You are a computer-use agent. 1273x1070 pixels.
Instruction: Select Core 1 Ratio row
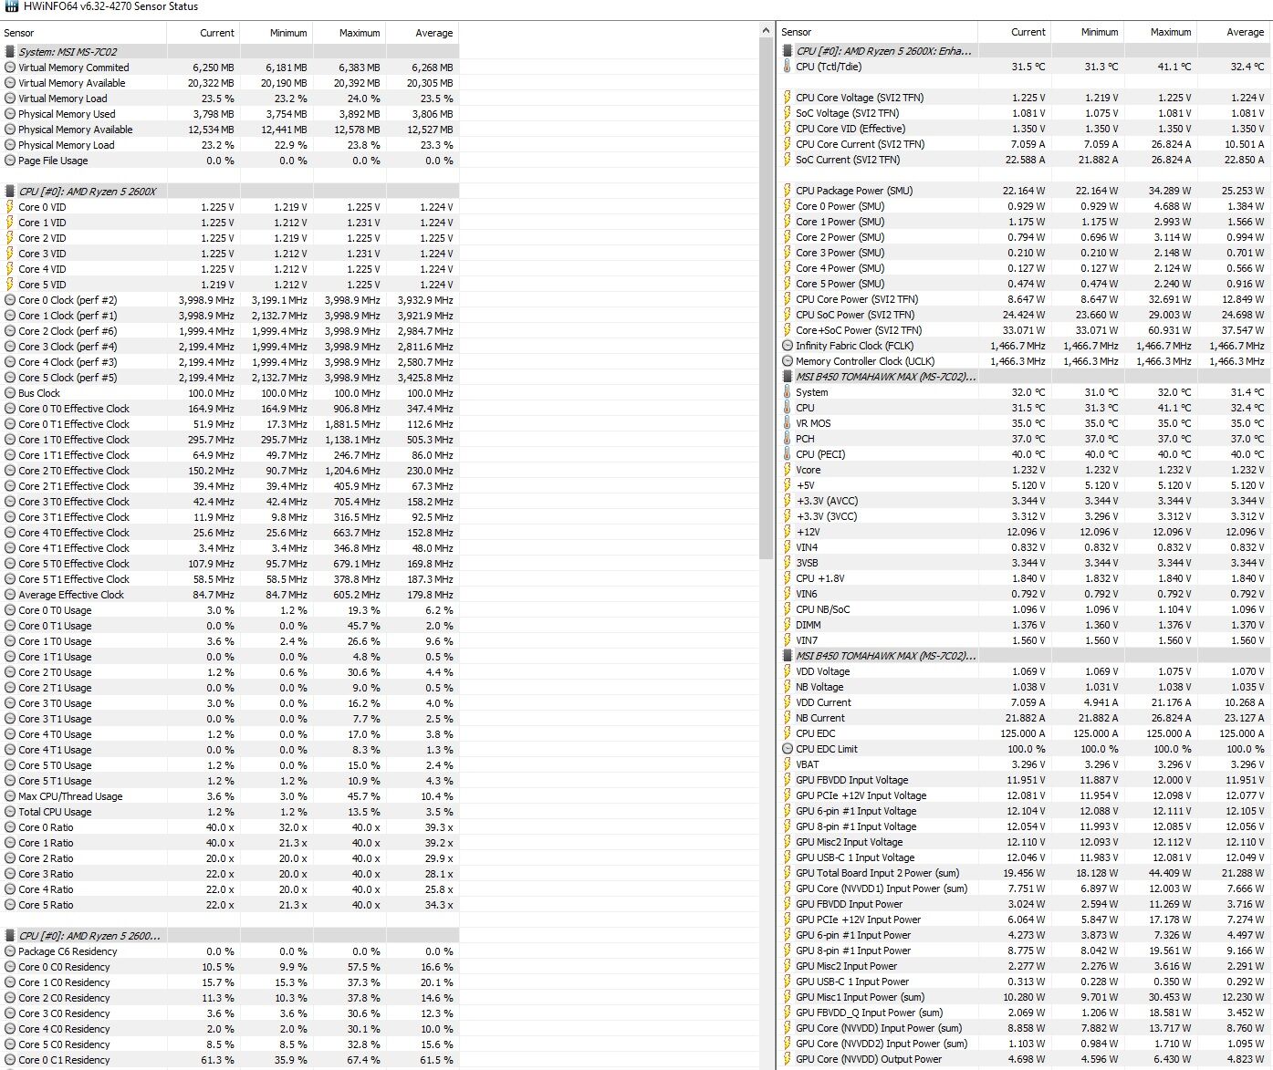click(x=229, y=843)
